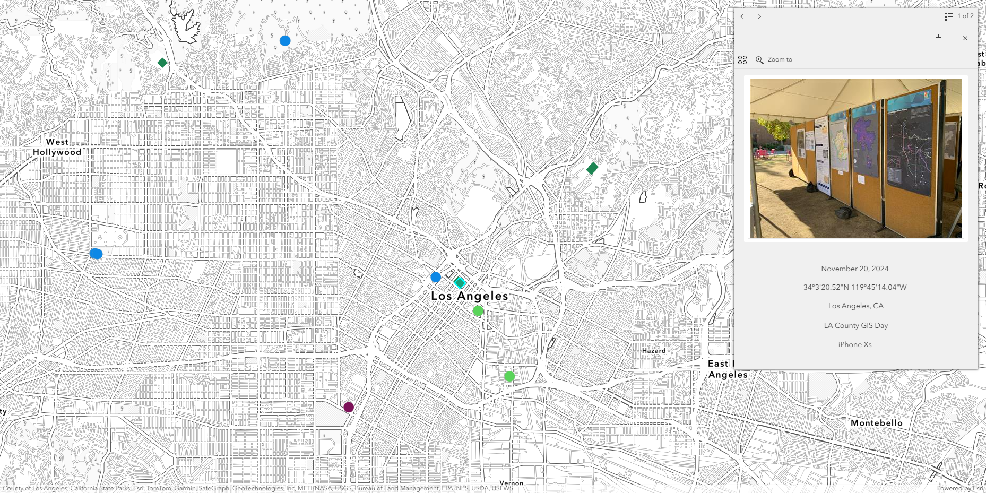This screenshot has width=986, height=493.
Task: Select the blue circle marker near West Hollywood
Action: click(96, 254)
